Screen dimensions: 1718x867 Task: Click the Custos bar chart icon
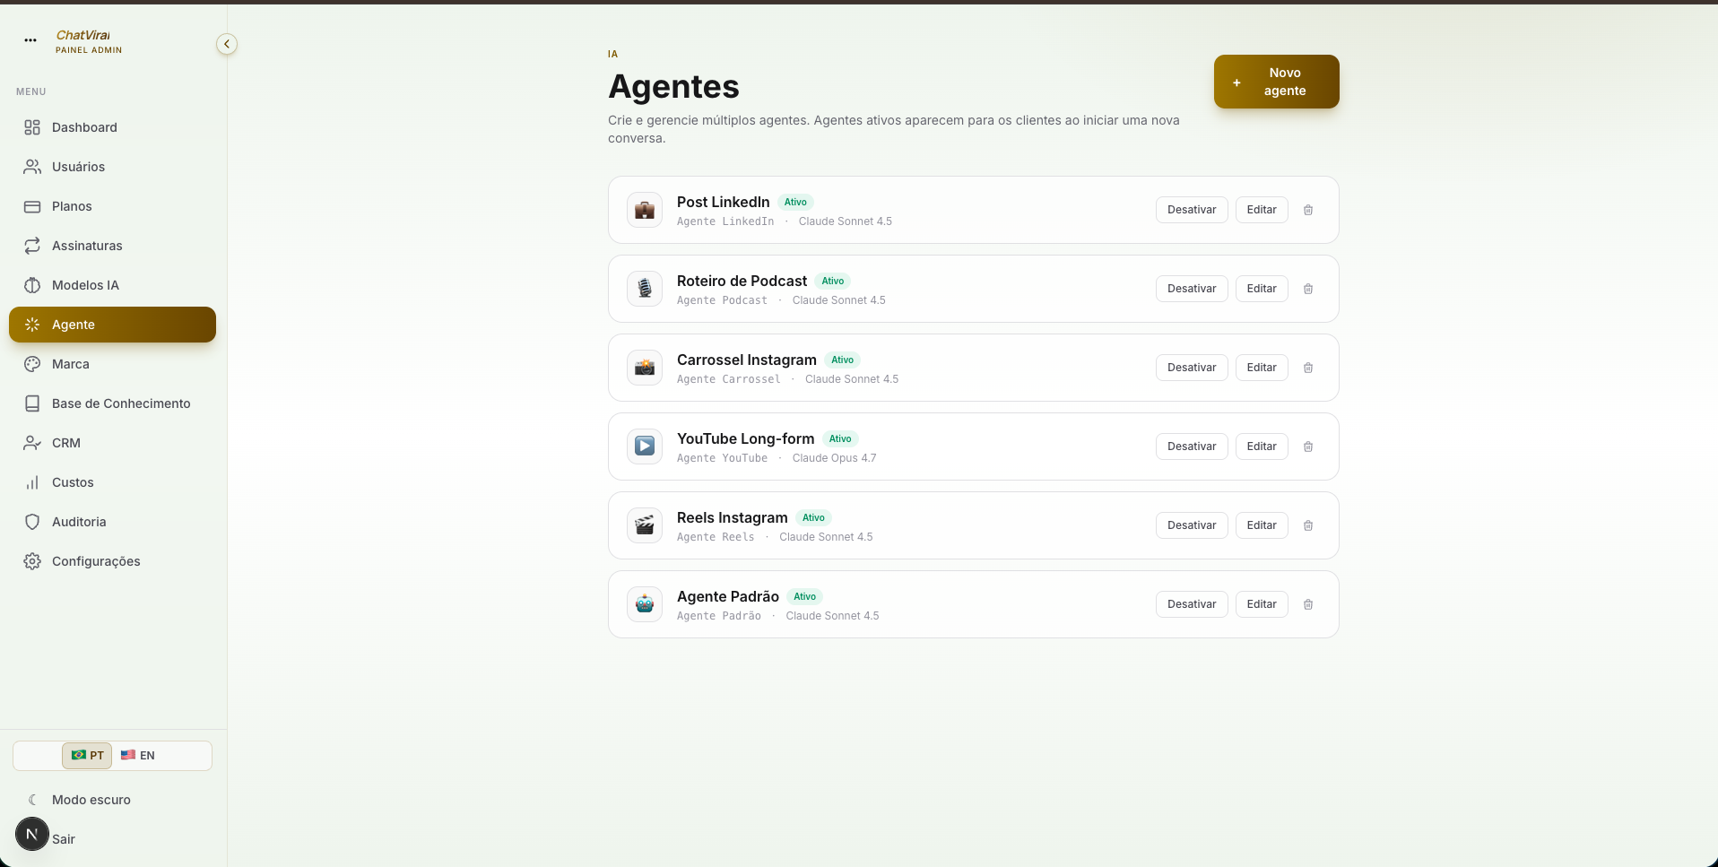(32, 482)
